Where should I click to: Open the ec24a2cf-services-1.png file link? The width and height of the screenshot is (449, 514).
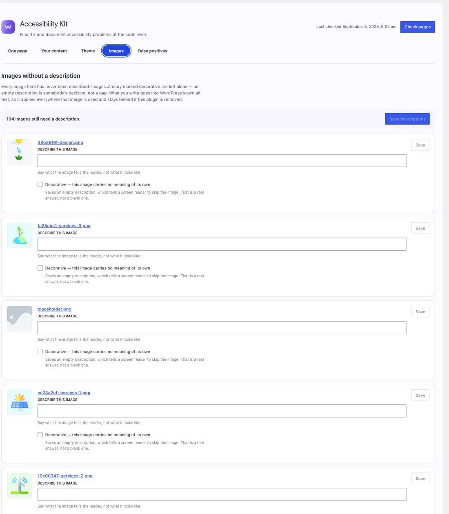click(64, 393)
